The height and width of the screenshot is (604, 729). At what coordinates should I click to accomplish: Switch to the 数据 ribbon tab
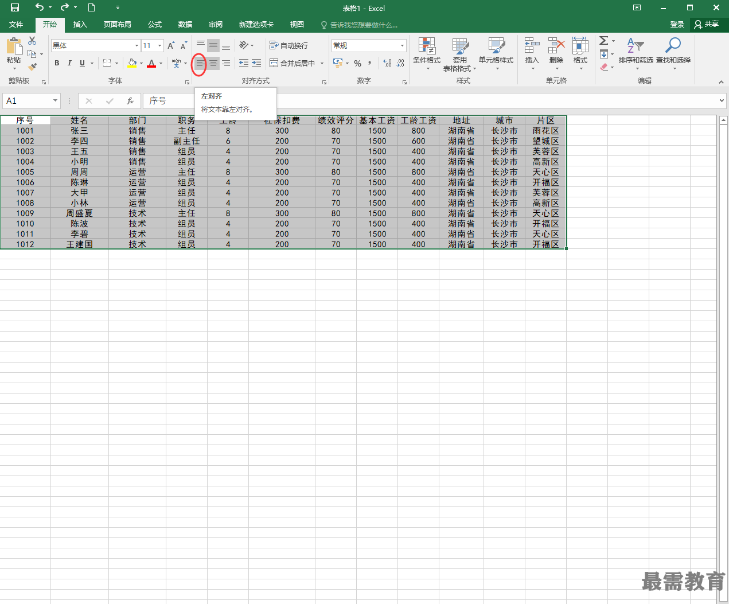coord(185,25)
